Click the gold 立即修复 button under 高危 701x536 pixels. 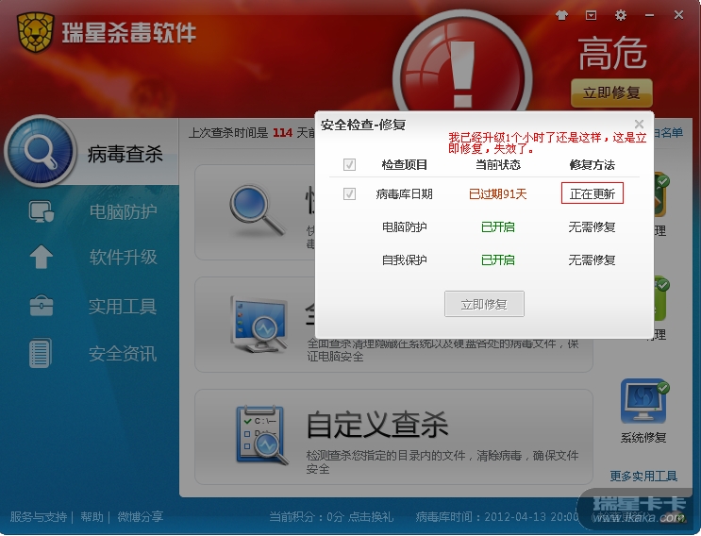(x=611, y=93)
